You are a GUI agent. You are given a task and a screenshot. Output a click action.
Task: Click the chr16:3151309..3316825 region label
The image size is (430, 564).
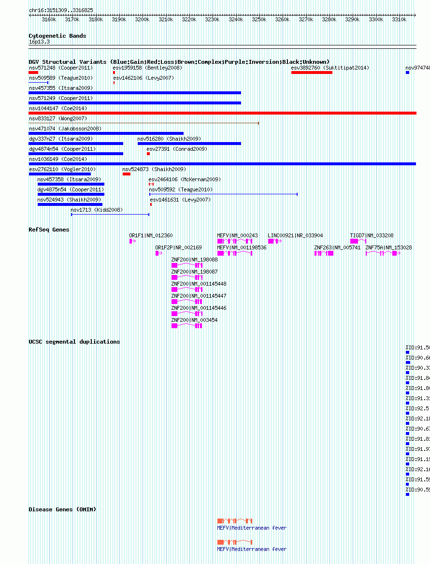tap(61, 11)
